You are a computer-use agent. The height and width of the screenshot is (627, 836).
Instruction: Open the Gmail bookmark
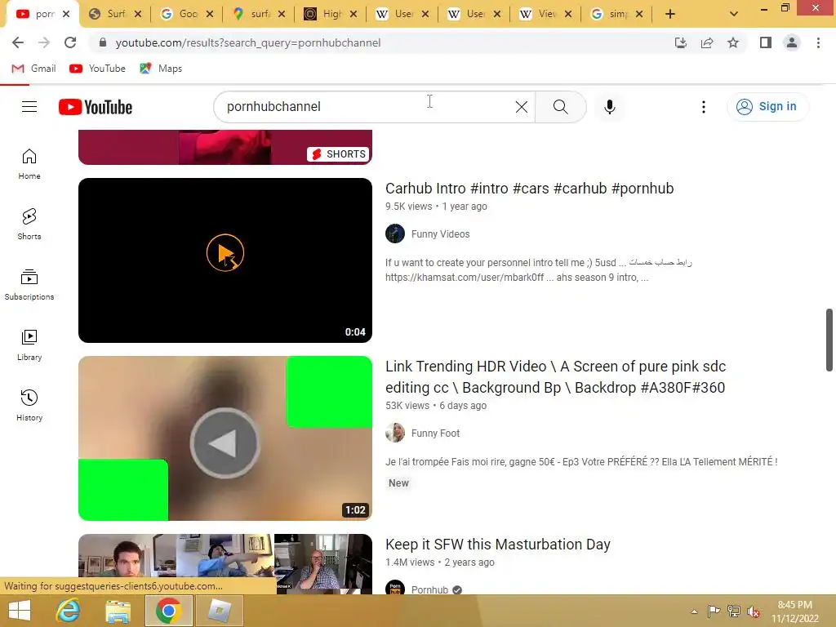tap(34, 69)
